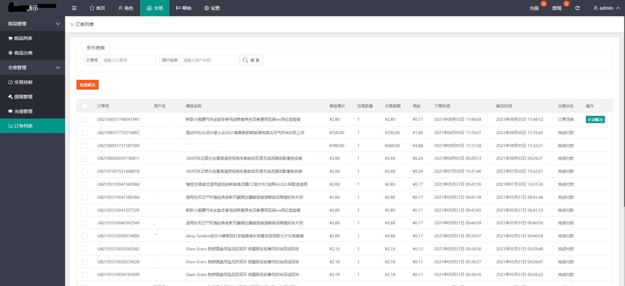The image size is (625, 286).
Task: Click the 交易数额 column header
Action: (x=393, y=106)
